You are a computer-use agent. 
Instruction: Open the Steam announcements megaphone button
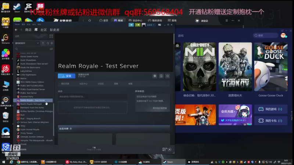point(131,25)
